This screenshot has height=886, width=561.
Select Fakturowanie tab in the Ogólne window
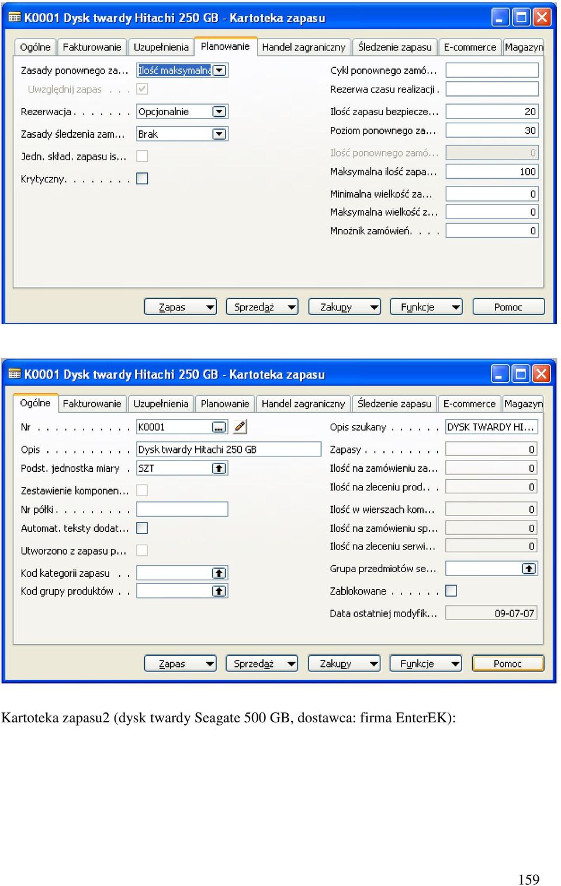[92, 403]
